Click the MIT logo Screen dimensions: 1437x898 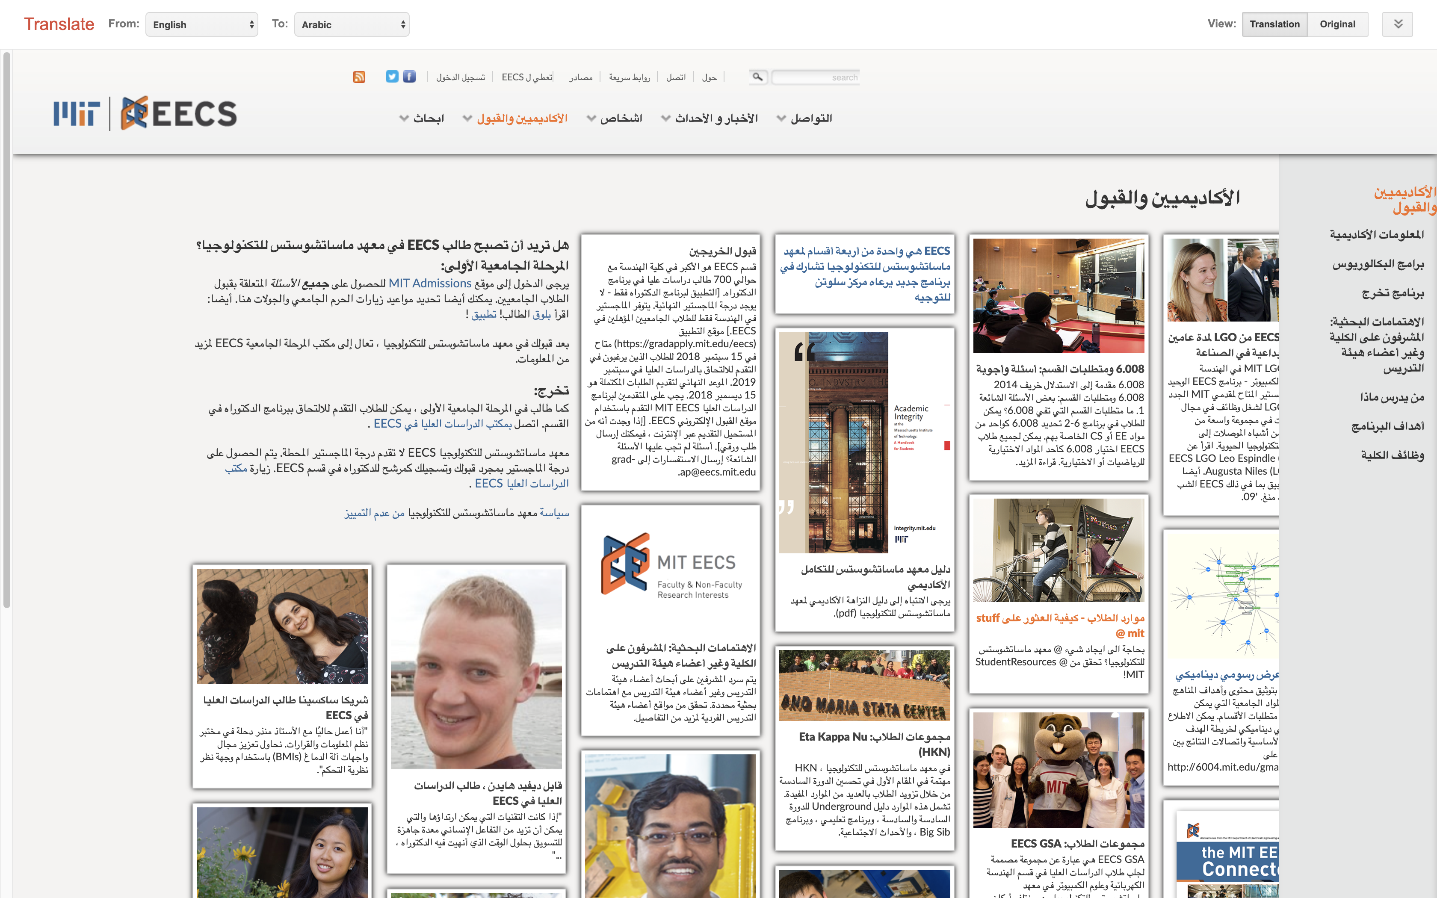(x=77, y=113)
